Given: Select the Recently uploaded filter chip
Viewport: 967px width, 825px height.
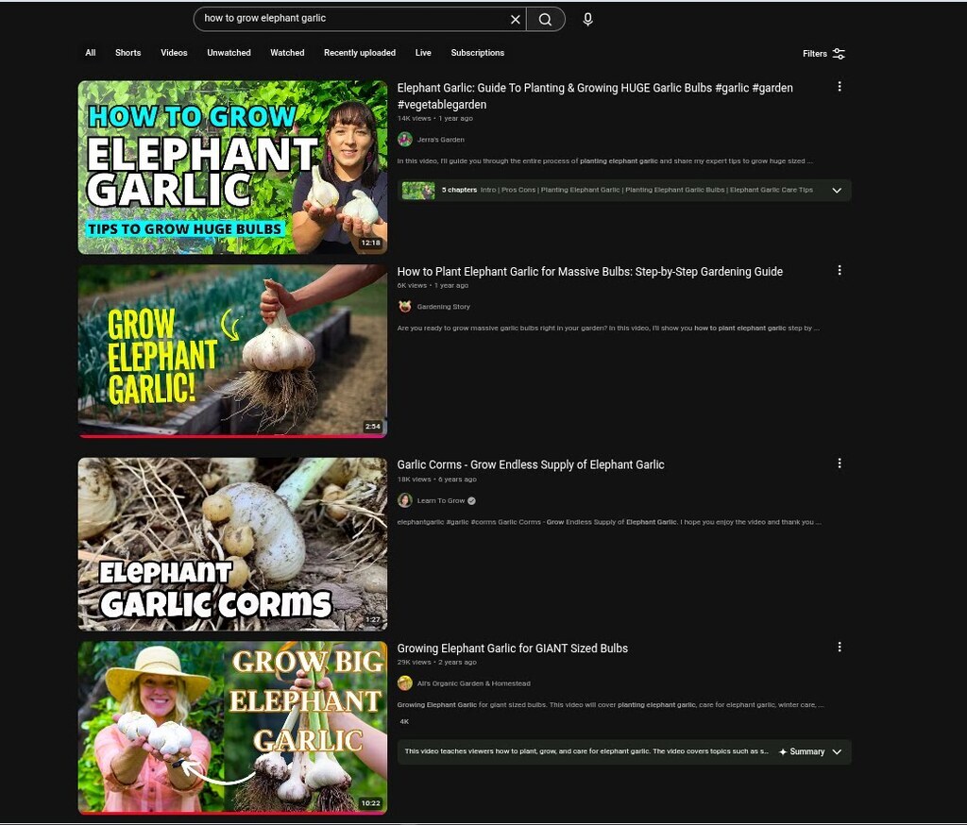Looking at the screenshot, I should coord(359,53).
